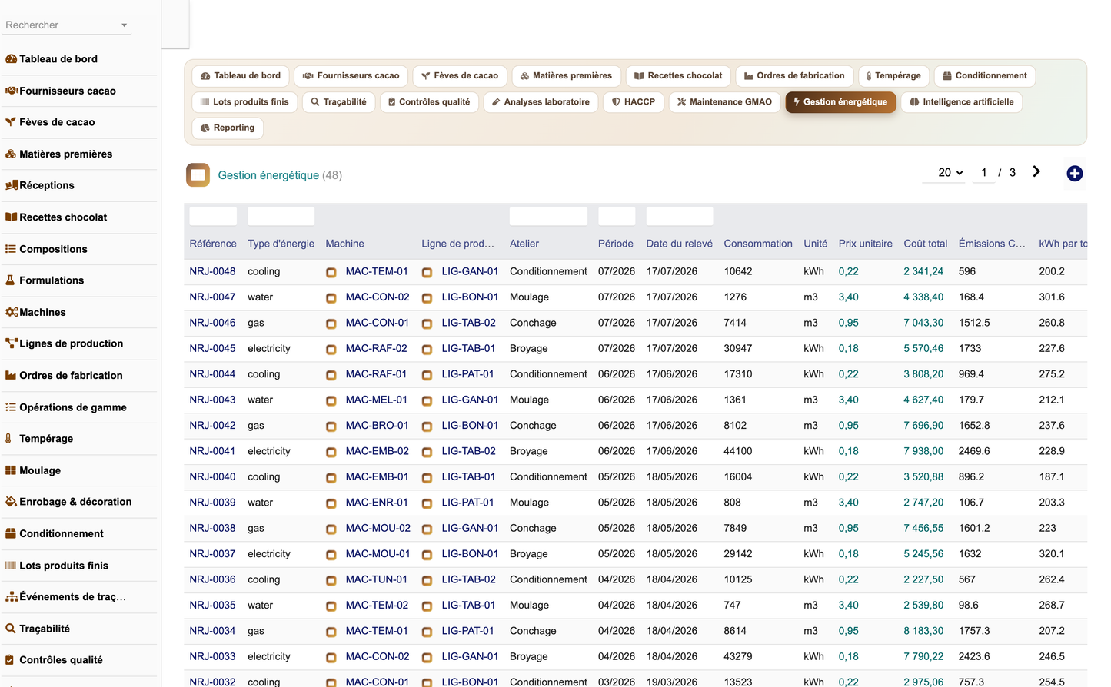
Task: Click the Matières premières sidebar icon
Action: pyautogui.click(x=11, y=154)
